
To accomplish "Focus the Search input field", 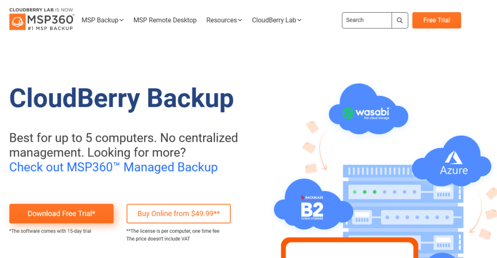I will coord(367,20).
